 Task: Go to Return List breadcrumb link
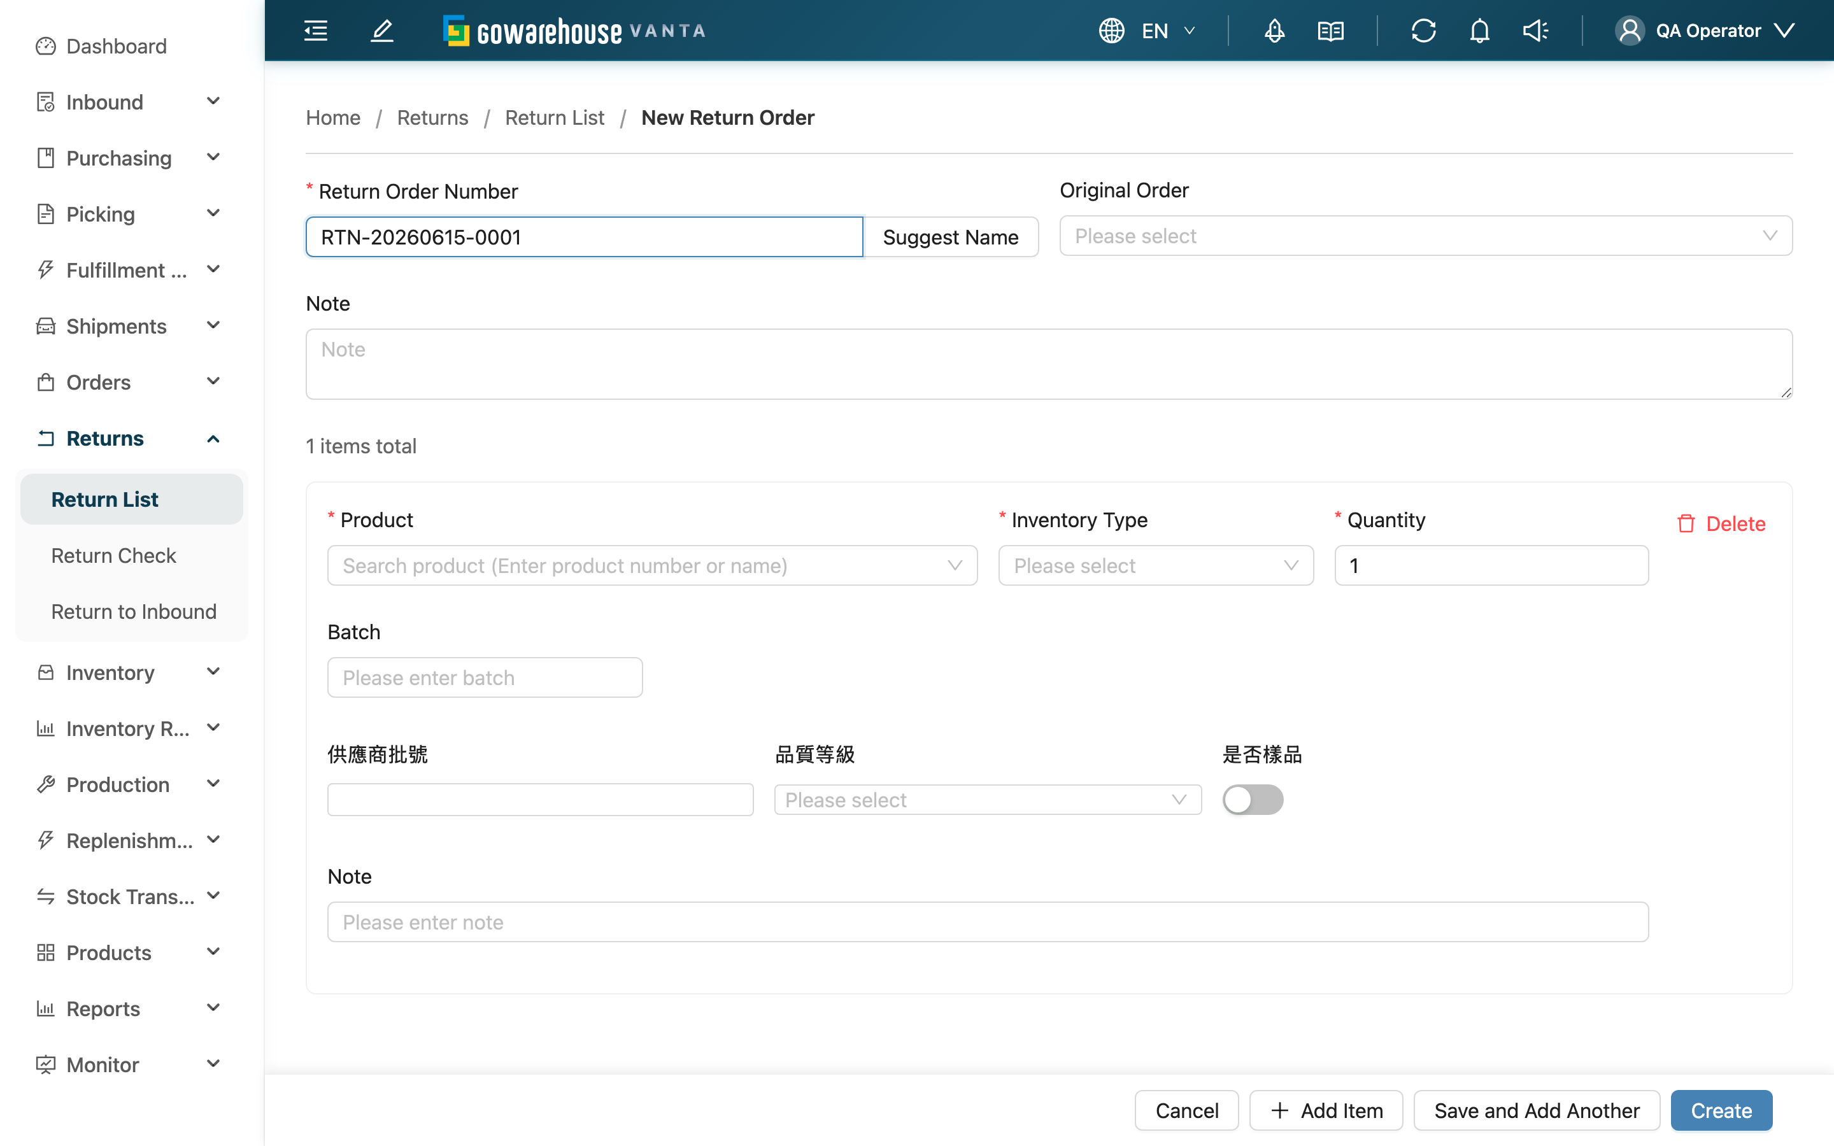[x=554, y=118]
